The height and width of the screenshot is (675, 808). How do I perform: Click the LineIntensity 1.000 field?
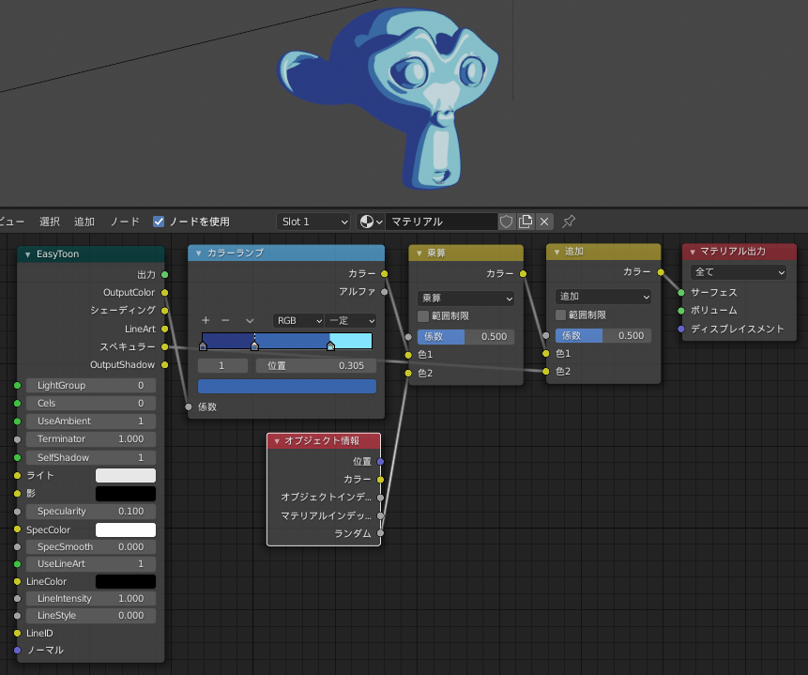point(91,599)
